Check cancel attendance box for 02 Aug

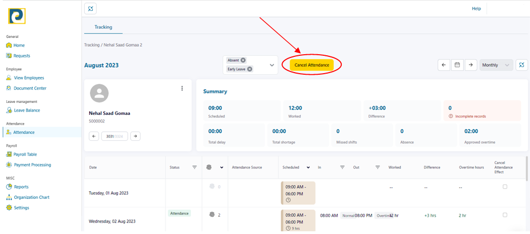click(505, 215)
